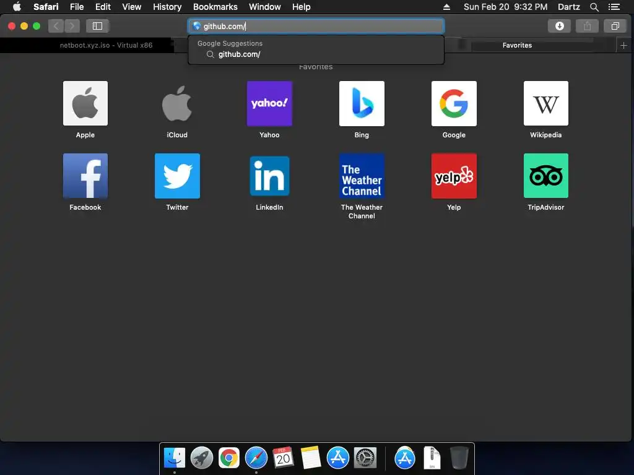This screenshot has width=634, height=475.
Task: Click Safari compass icon in dock
Action: 256,458
